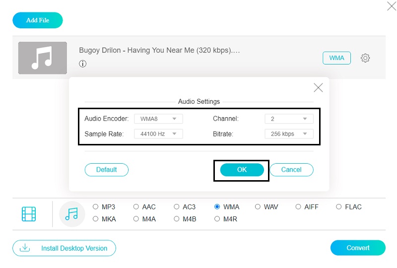Switch to video formats film icon

click(x=29, y=214)
